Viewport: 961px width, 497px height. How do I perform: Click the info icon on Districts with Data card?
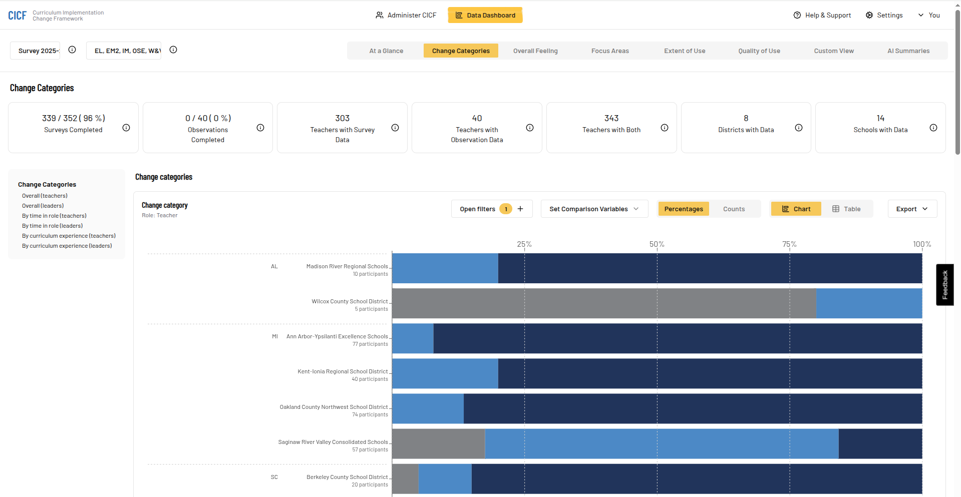click(x=799, y=128)
